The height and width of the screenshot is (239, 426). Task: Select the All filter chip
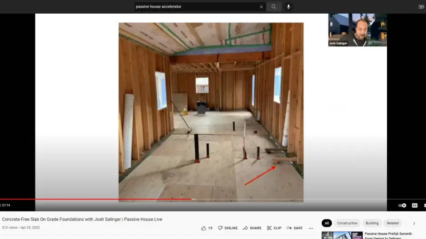pos(327,223)
